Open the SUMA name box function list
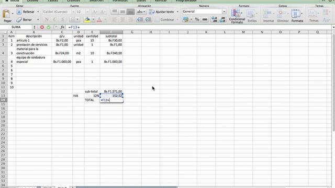The width and height of the screenshot is (335, 188). tap(35, 27)
